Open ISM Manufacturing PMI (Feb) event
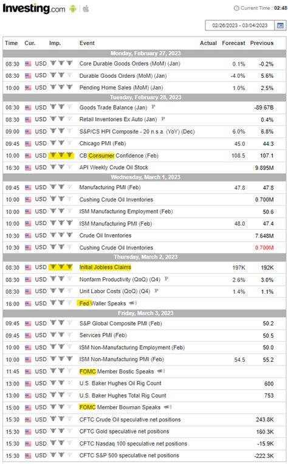The image size is (288, 464). 115,223
